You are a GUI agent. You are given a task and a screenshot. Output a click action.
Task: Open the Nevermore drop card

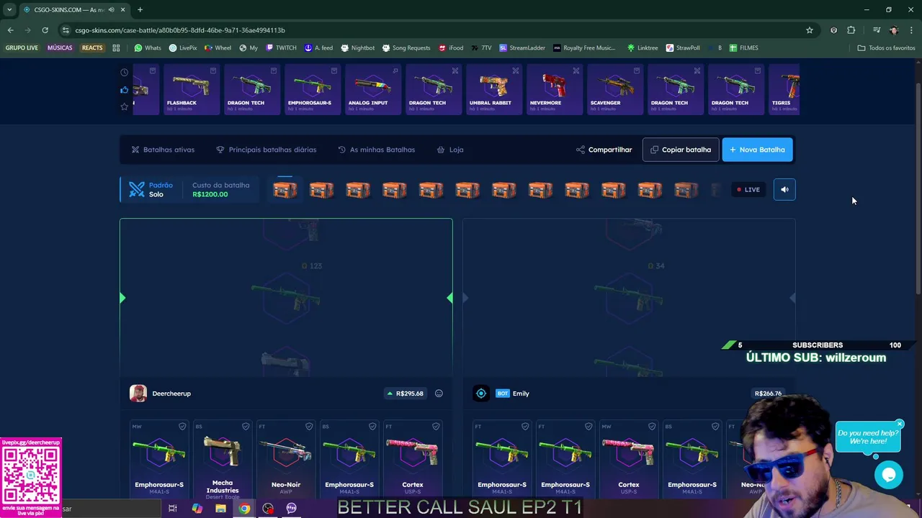point(554,89)
